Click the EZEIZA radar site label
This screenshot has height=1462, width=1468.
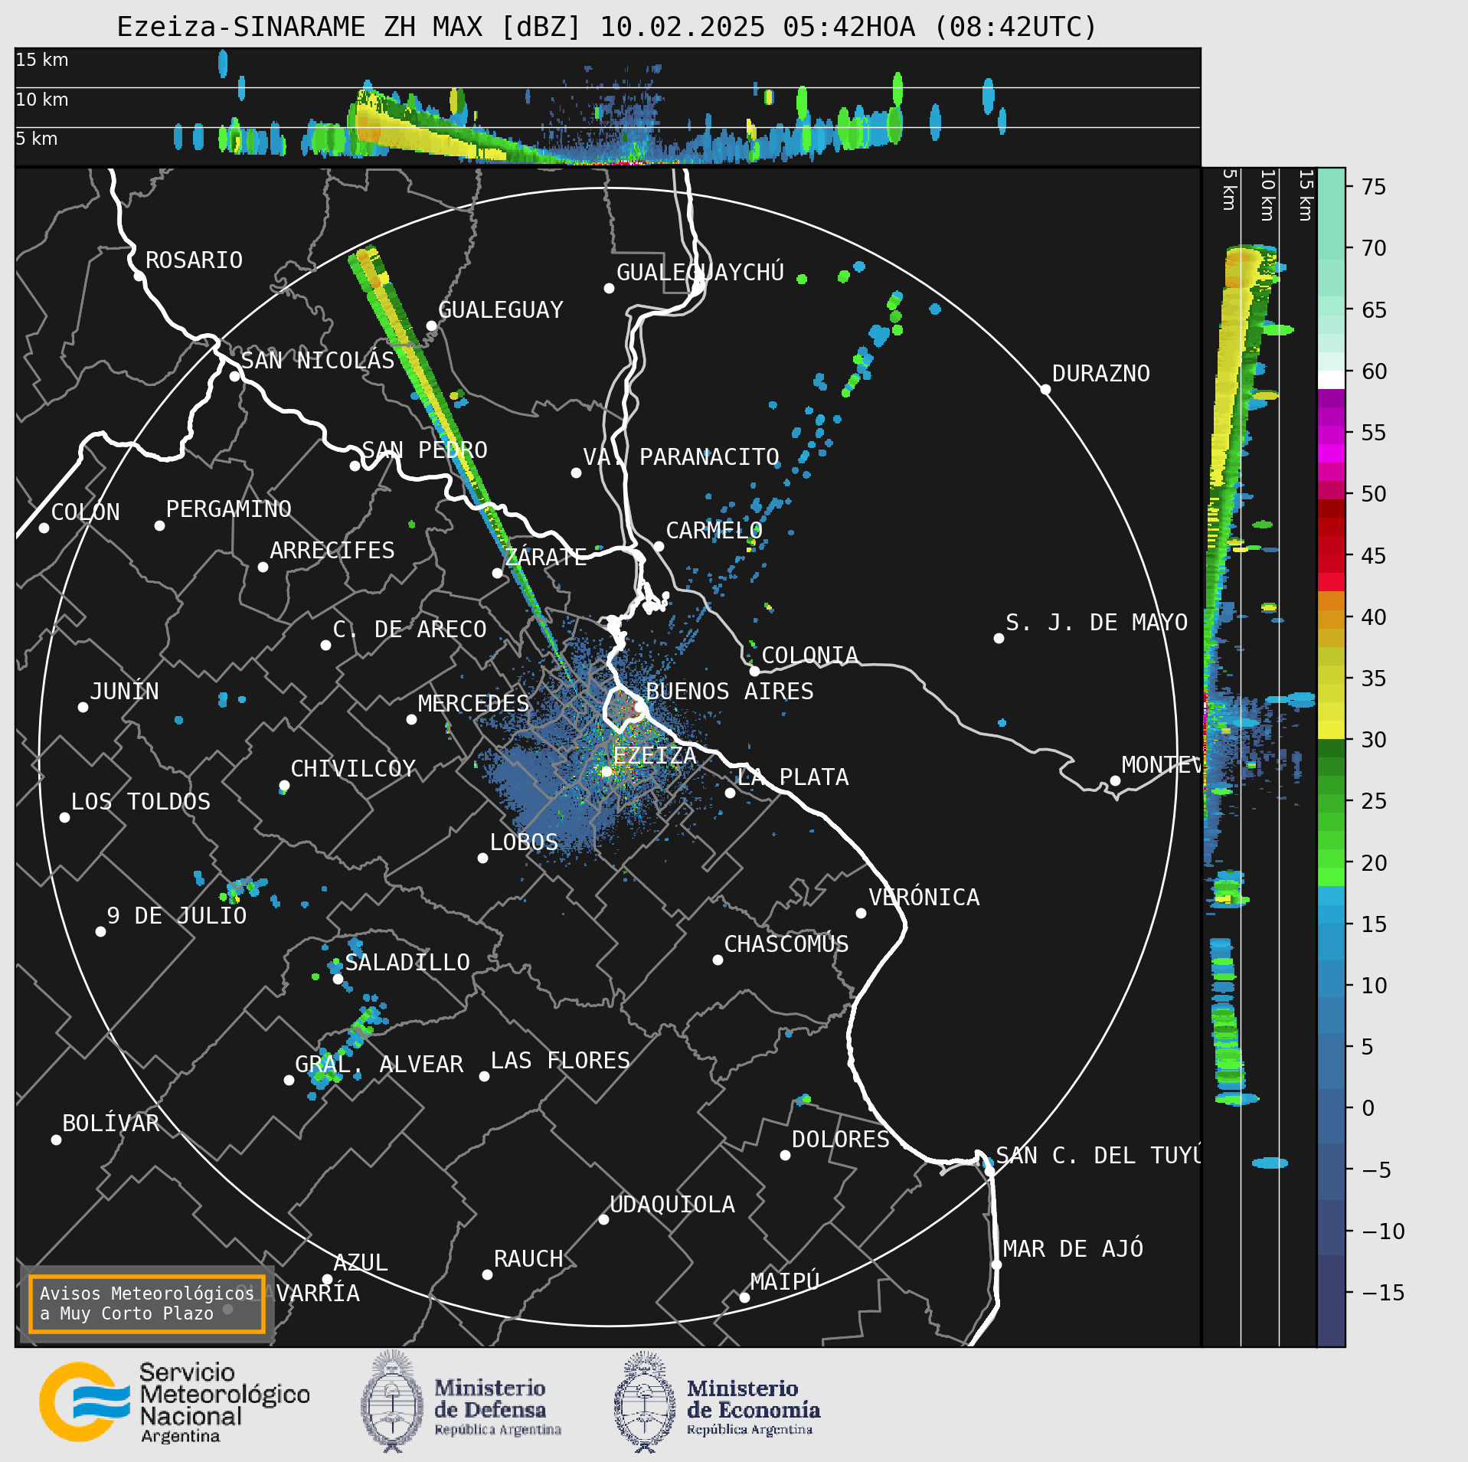(x=654, y=756)
